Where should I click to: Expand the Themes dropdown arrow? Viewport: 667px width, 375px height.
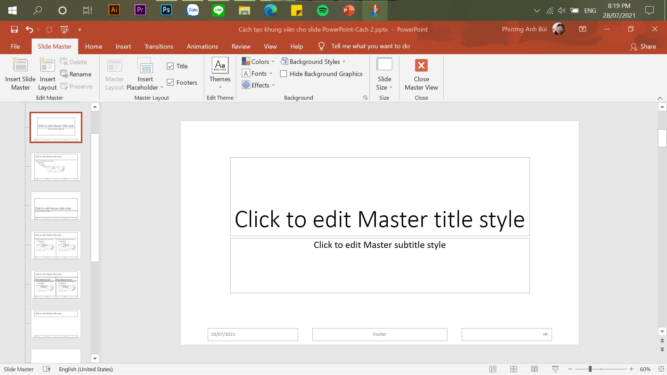[x=220, y=87]
